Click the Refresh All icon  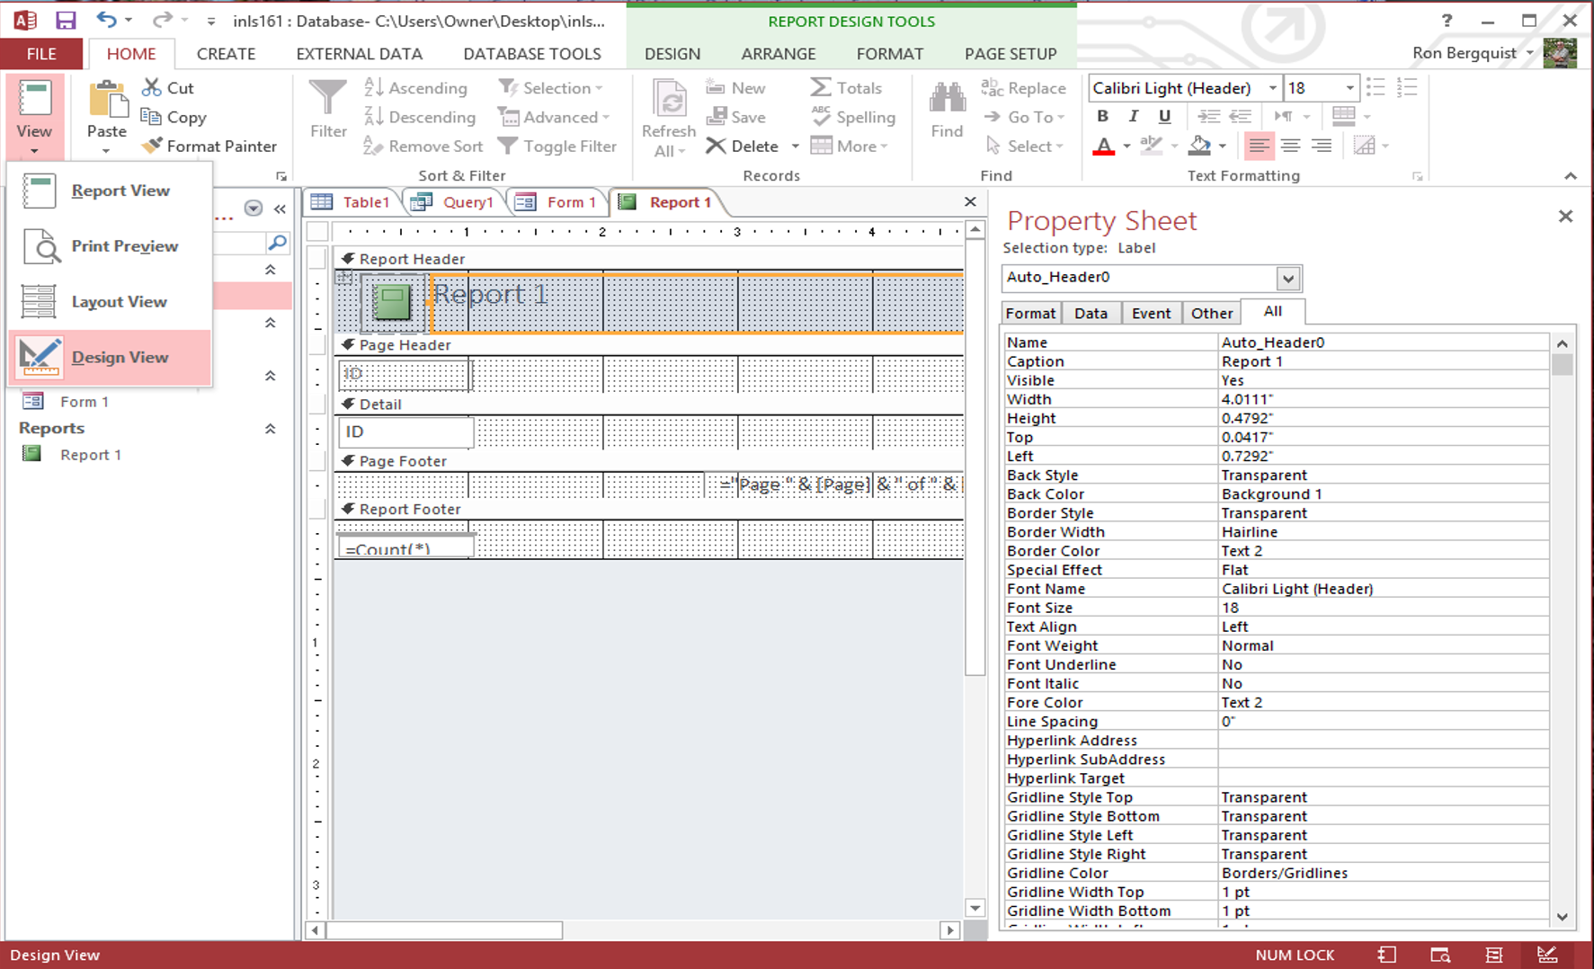(669, 100)
